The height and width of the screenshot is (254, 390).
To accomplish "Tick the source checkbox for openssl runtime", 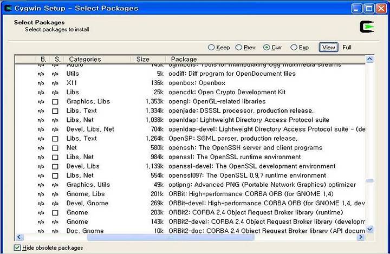I will point(55,157).
